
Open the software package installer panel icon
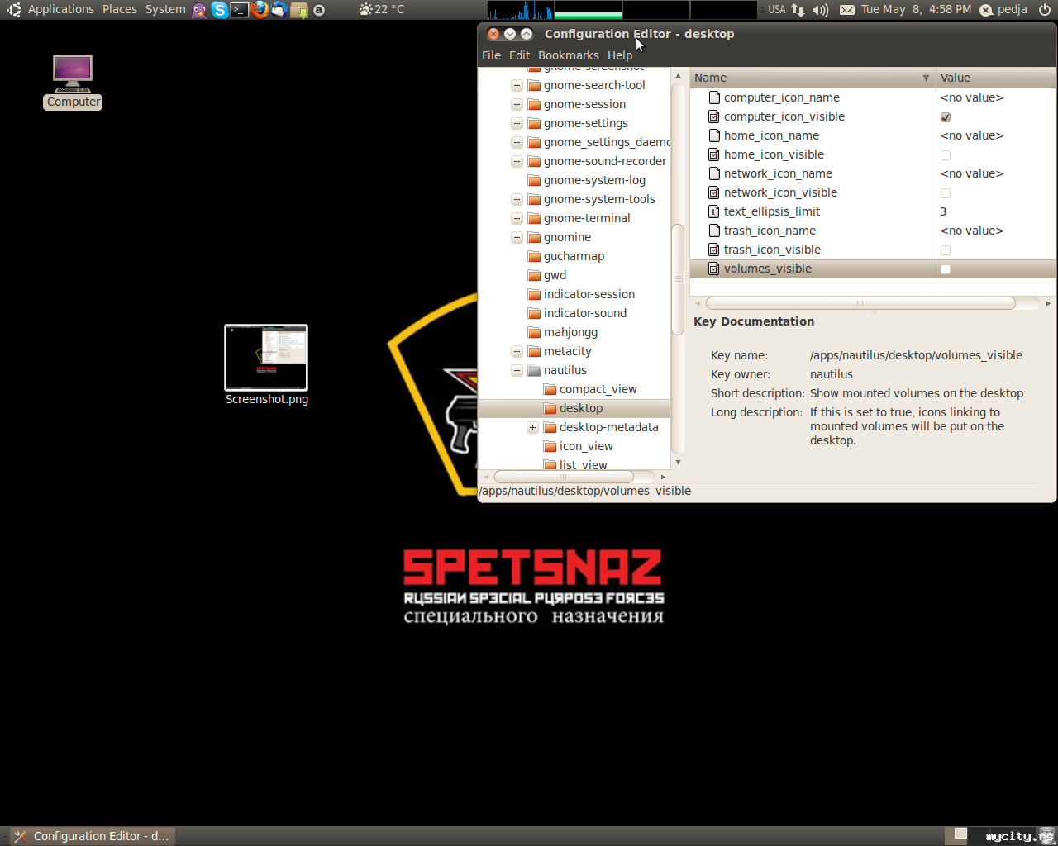coord(299,10)
